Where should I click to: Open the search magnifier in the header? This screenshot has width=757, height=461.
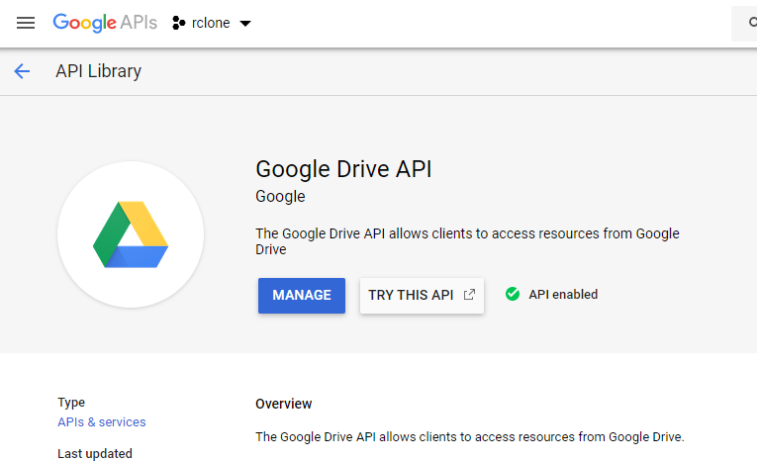[x=748, y=23]
